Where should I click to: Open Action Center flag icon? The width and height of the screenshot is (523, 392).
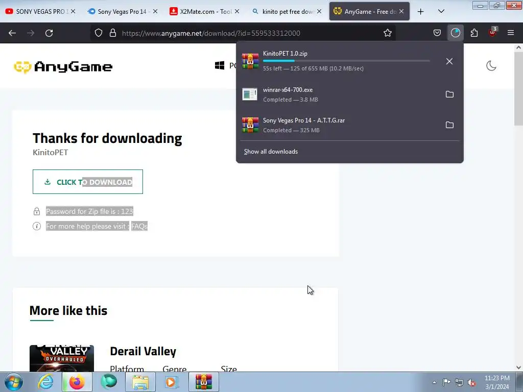(446, 382)
